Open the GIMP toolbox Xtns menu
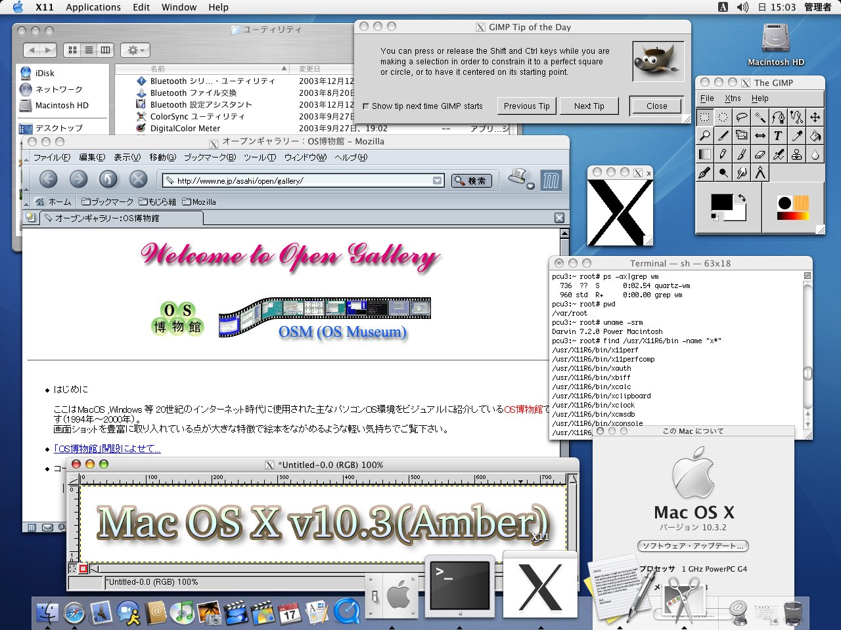This screenshot has height=630, width=841. tap(733, 98)
